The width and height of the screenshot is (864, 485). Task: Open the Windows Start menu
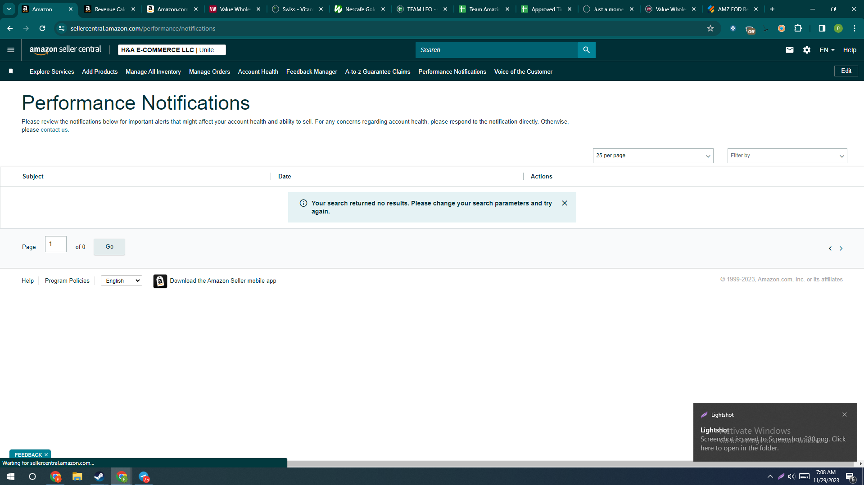[x=11, y=476]
